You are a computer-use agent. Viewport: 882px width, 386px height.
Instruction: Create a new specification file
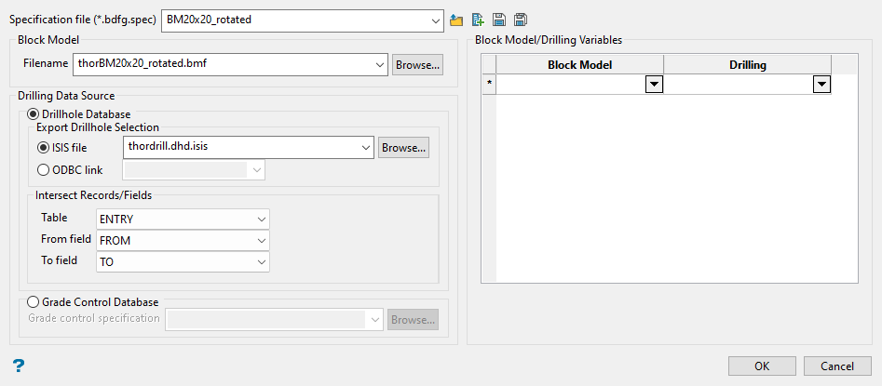478,20
